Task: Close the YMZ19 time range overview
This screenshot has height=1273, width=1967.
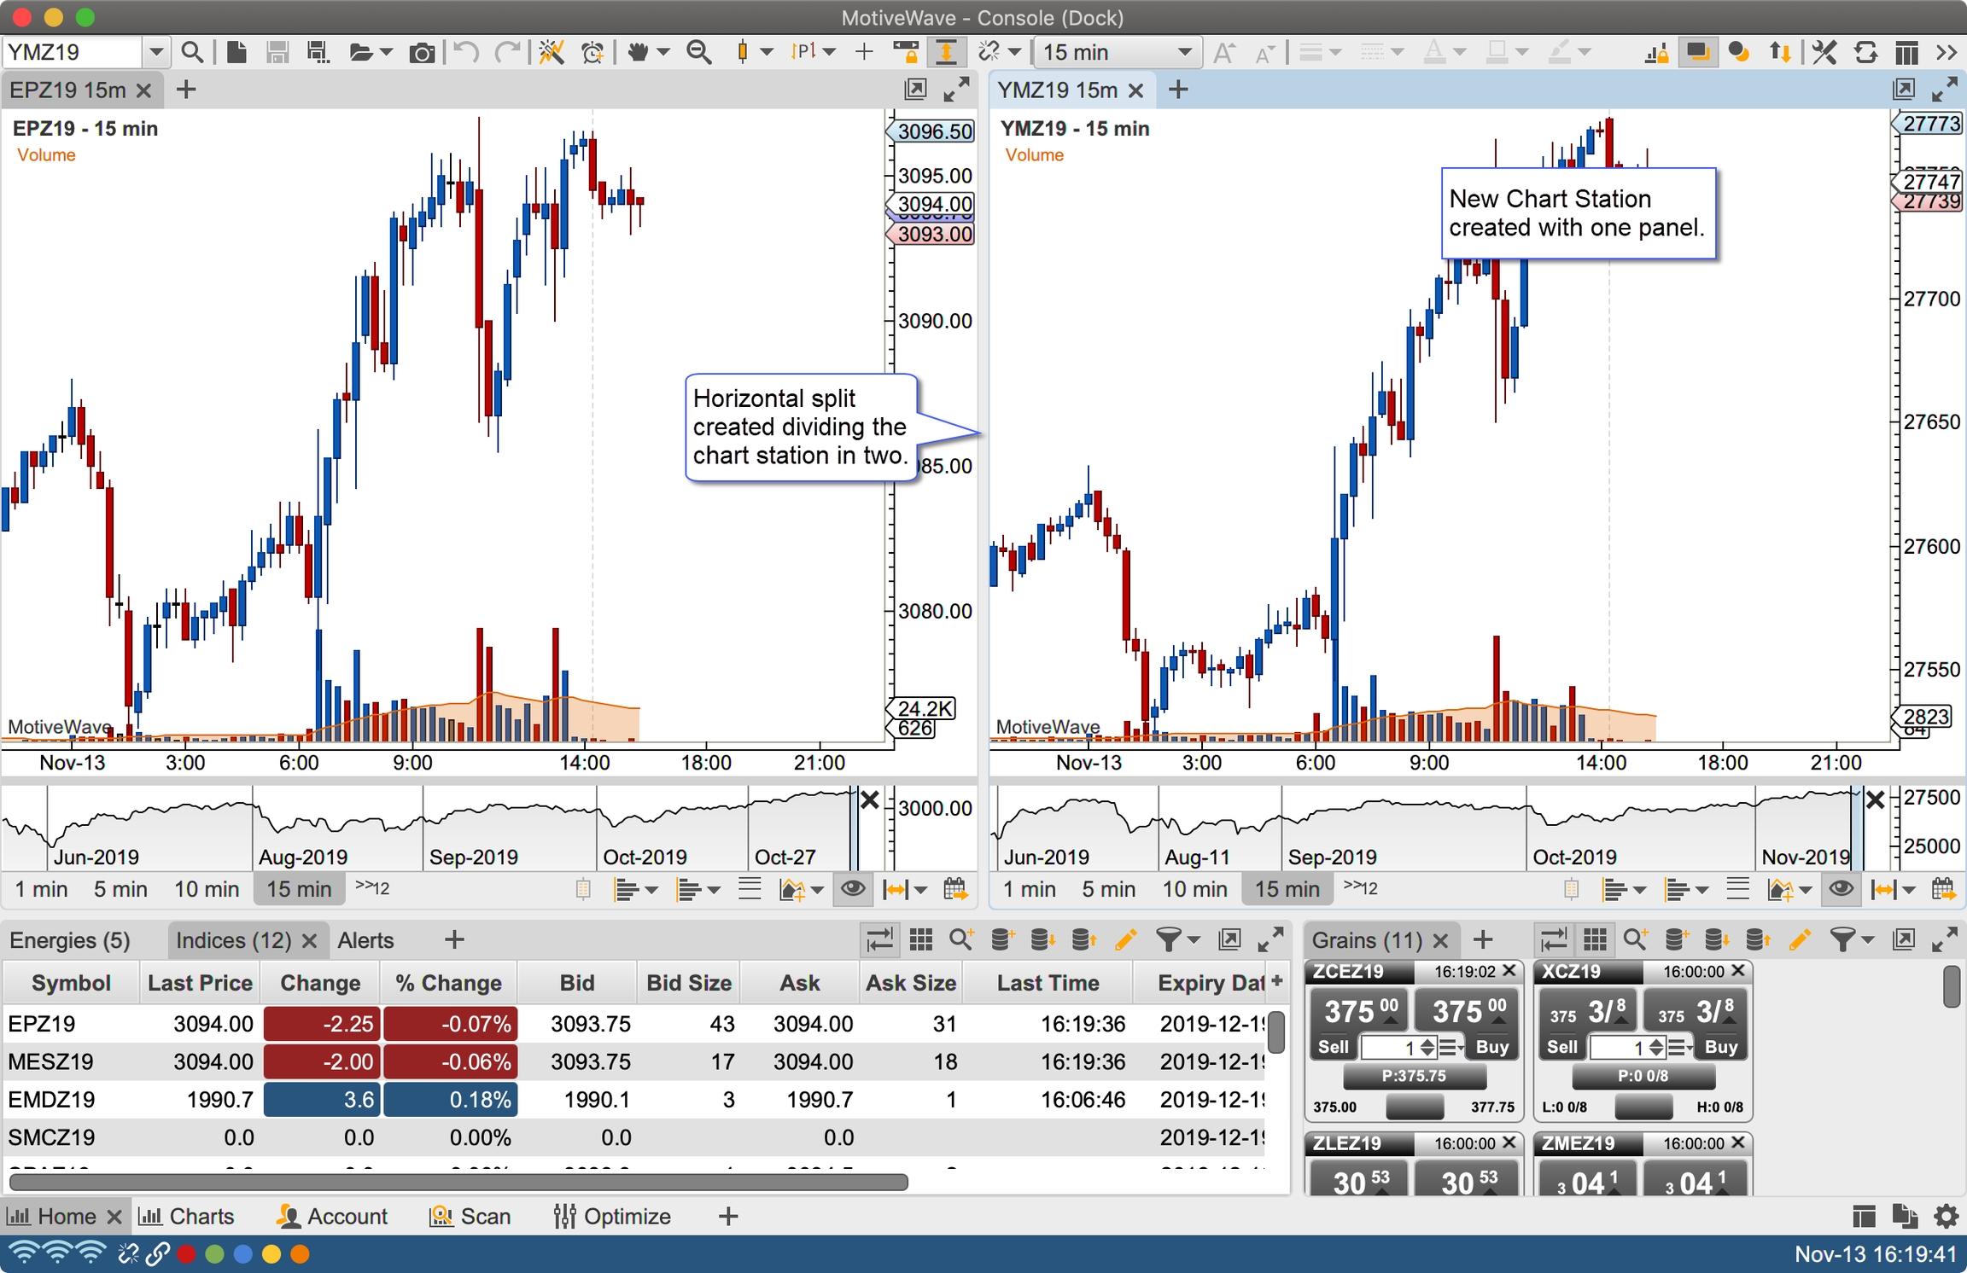Action: pos(1876,800)
